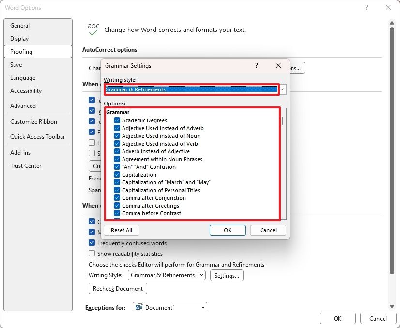Uncheck the Frequently confused words option

coord(92,243)
